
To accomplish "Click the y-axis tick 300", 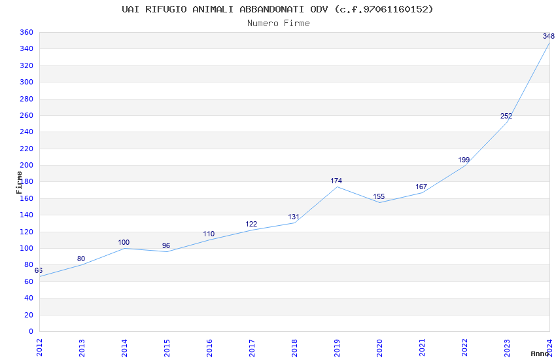I will point(26,82).
